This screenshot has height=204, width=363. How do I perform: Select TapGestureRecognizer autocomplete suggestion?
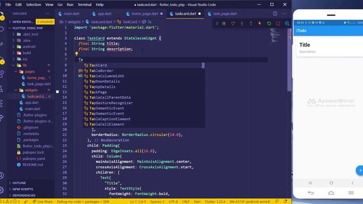tap(143, 103)
